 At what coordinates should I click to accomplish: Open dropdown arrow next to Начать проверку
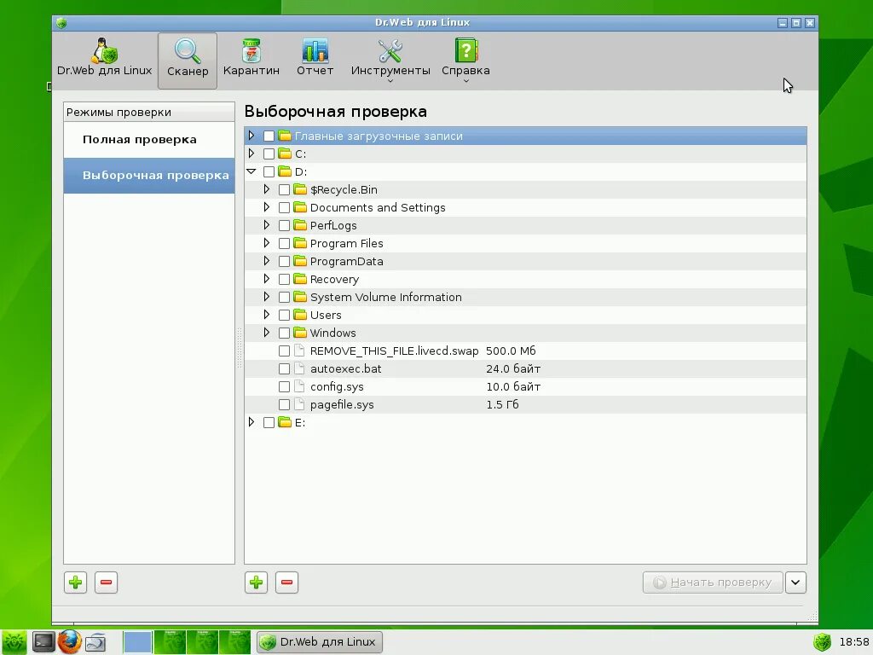tap(795, 583)
